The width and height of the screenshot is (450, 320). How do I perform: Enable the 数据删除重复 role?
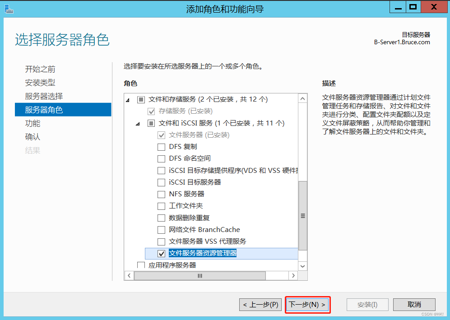click(x=161, y=218)
